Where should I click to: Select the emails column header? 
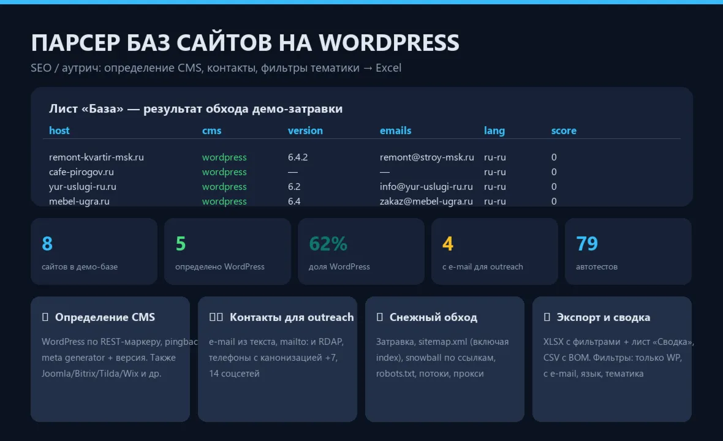click(395, 130)
